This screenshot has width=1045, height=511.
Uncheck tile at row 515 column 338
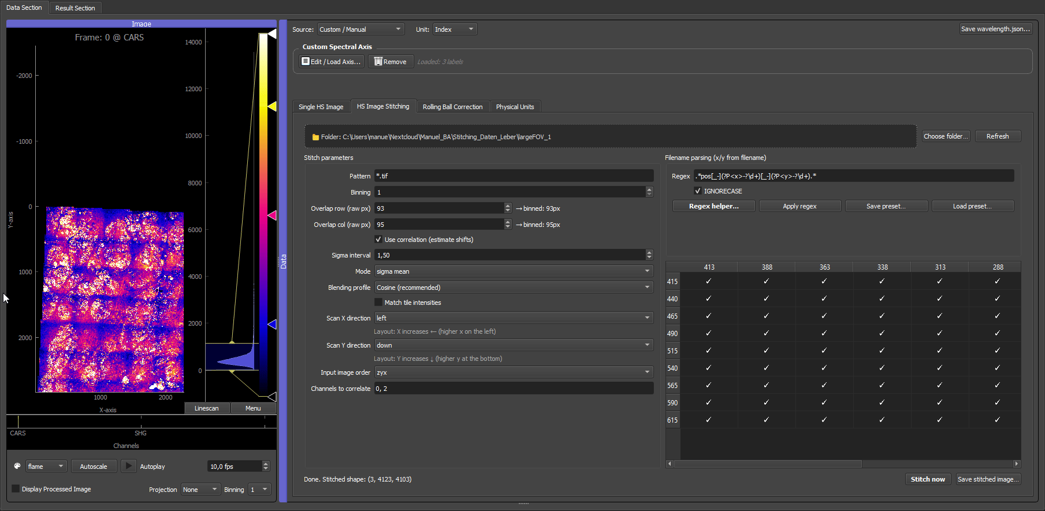882,350
